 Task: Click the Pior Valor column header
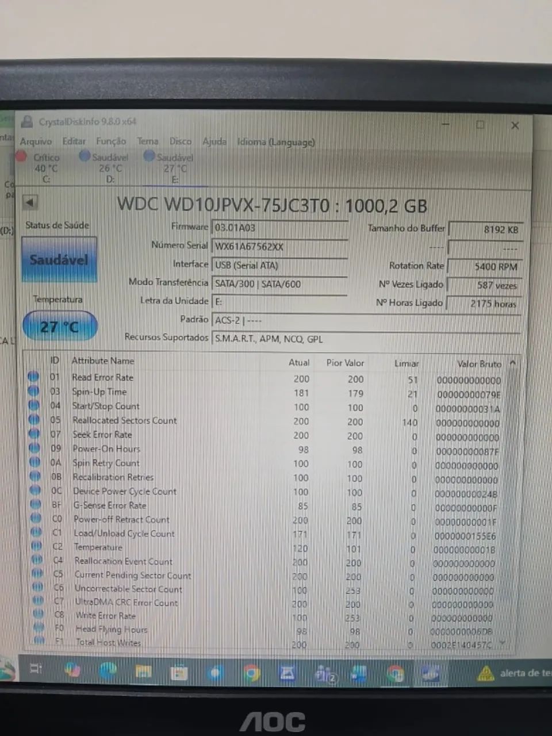pyautogui.click(x=345, y=363)
